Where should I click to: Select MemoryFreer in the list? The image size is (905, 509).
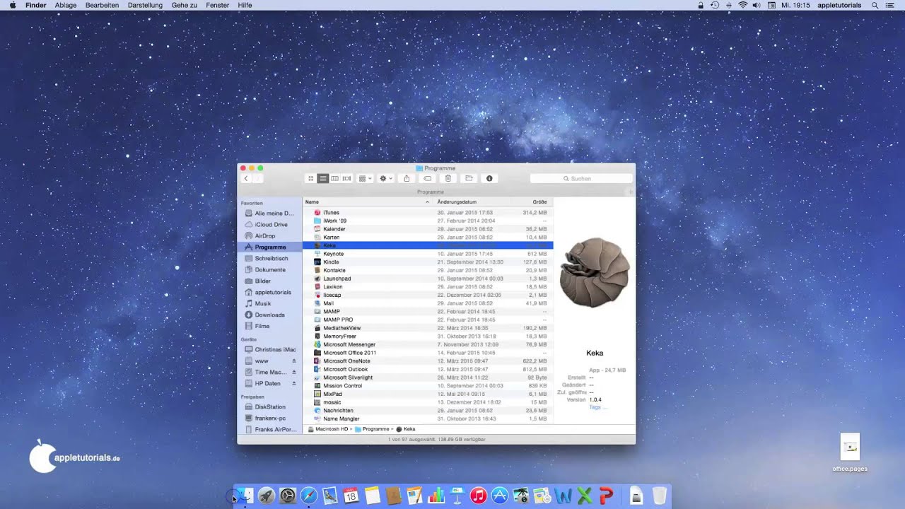point(428,337)
